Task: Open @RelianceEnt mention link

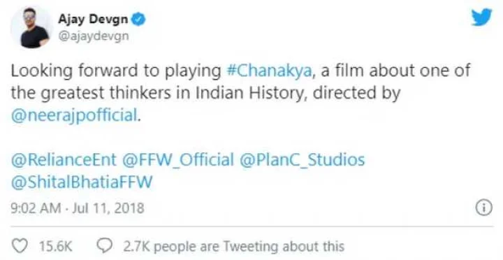Action: [x=64, y=159]
